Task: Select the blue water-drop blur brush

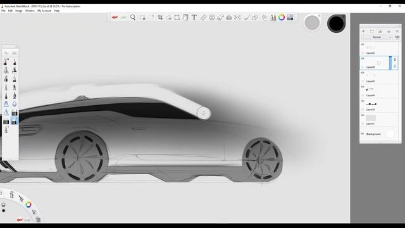Action: pos(15,104)
